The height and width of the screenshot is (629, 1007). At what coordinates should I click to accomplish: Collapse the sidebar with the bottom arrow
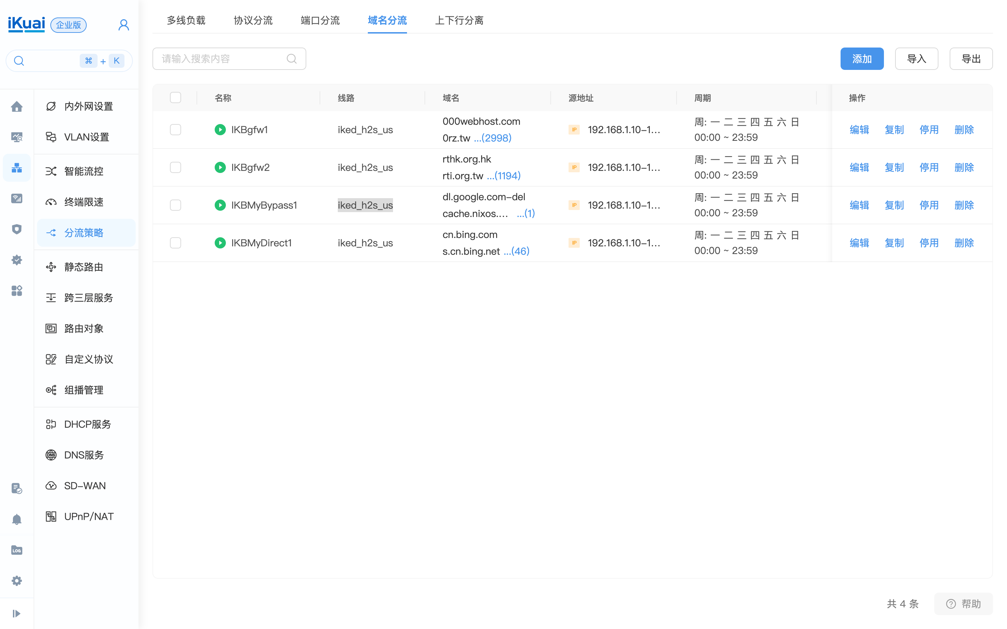point(17,613)
